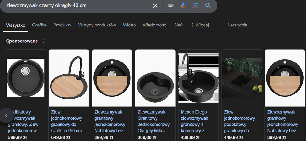Image resolution: width=306 pixels, height=141 pixels.
Task: Open Mexen Diego zlewozmywak product link
Action: tap(195, 121)
